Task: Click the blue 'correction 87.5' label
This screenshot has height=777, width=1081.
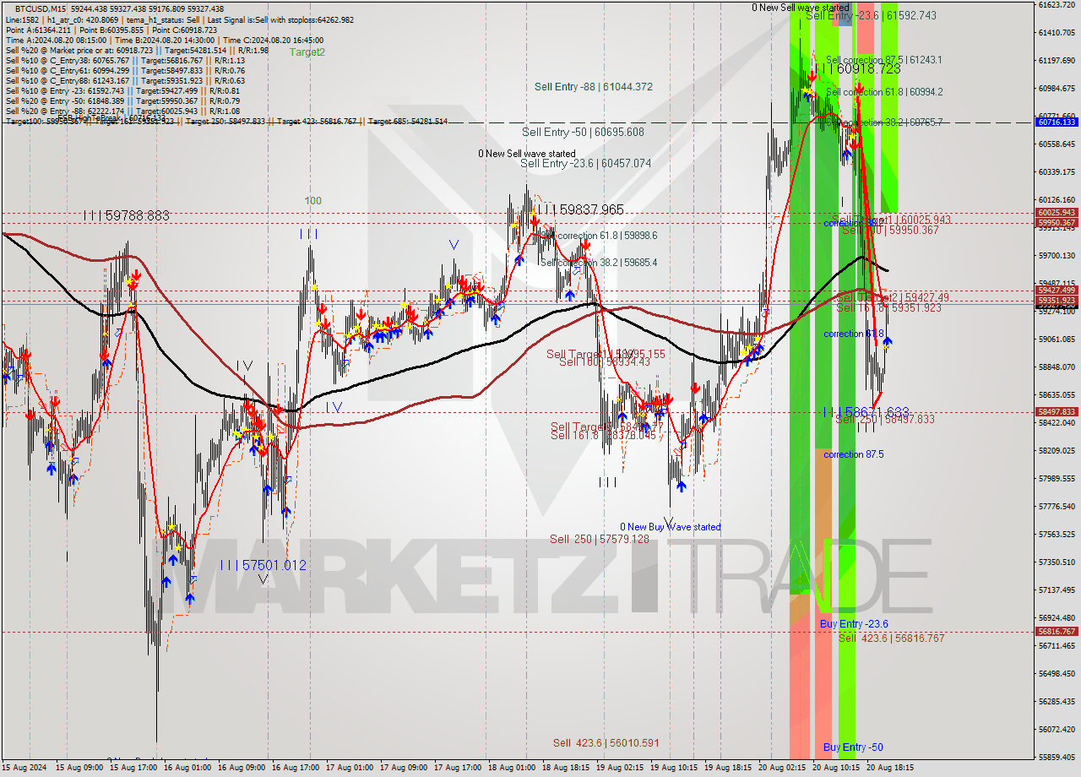Action: [854, 454]
